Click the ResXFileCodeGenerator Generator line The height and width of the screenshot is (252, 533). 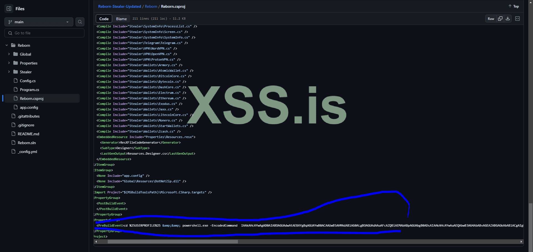140,142
